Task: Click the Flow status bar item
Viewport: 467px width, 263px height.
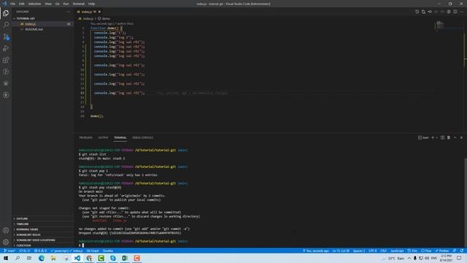Action: pyautogui.click(x=426, y=251)
